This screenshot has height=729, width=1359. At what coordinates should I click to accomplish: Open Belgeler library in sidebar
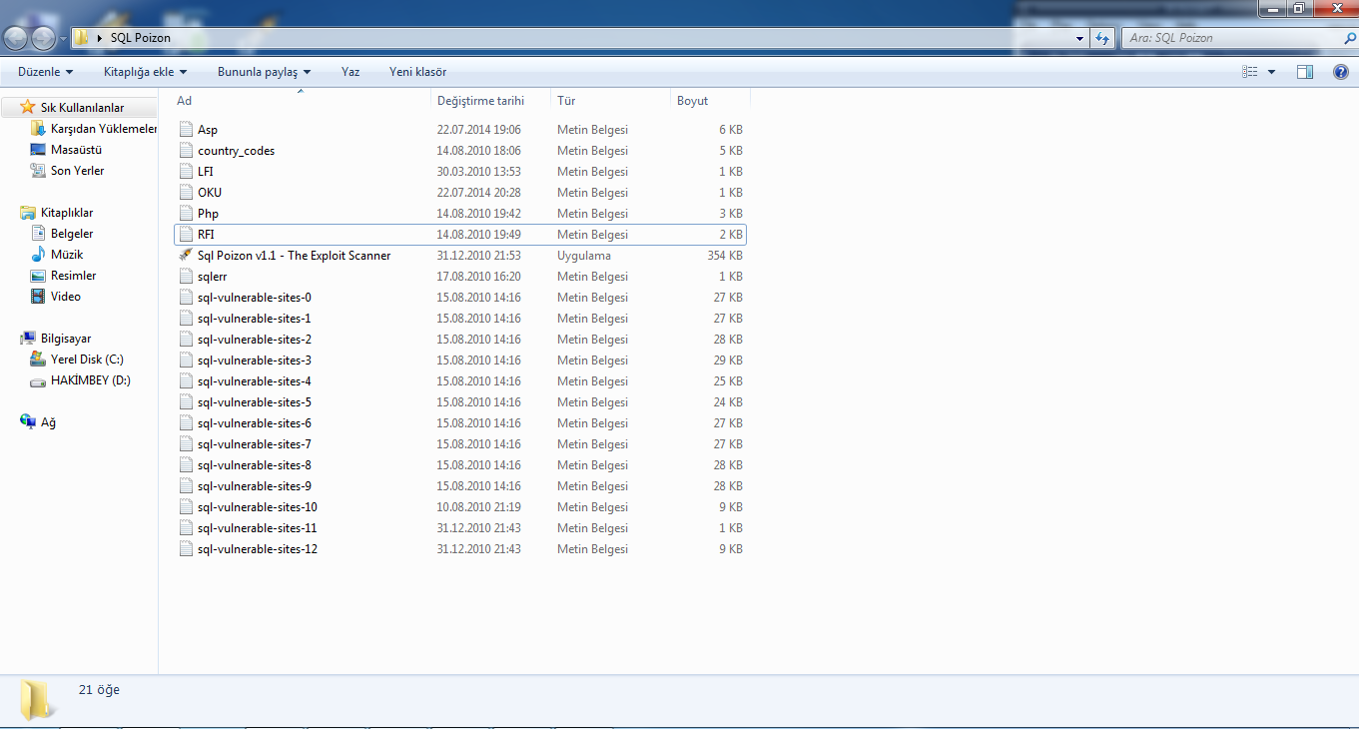tap(72, 234)
